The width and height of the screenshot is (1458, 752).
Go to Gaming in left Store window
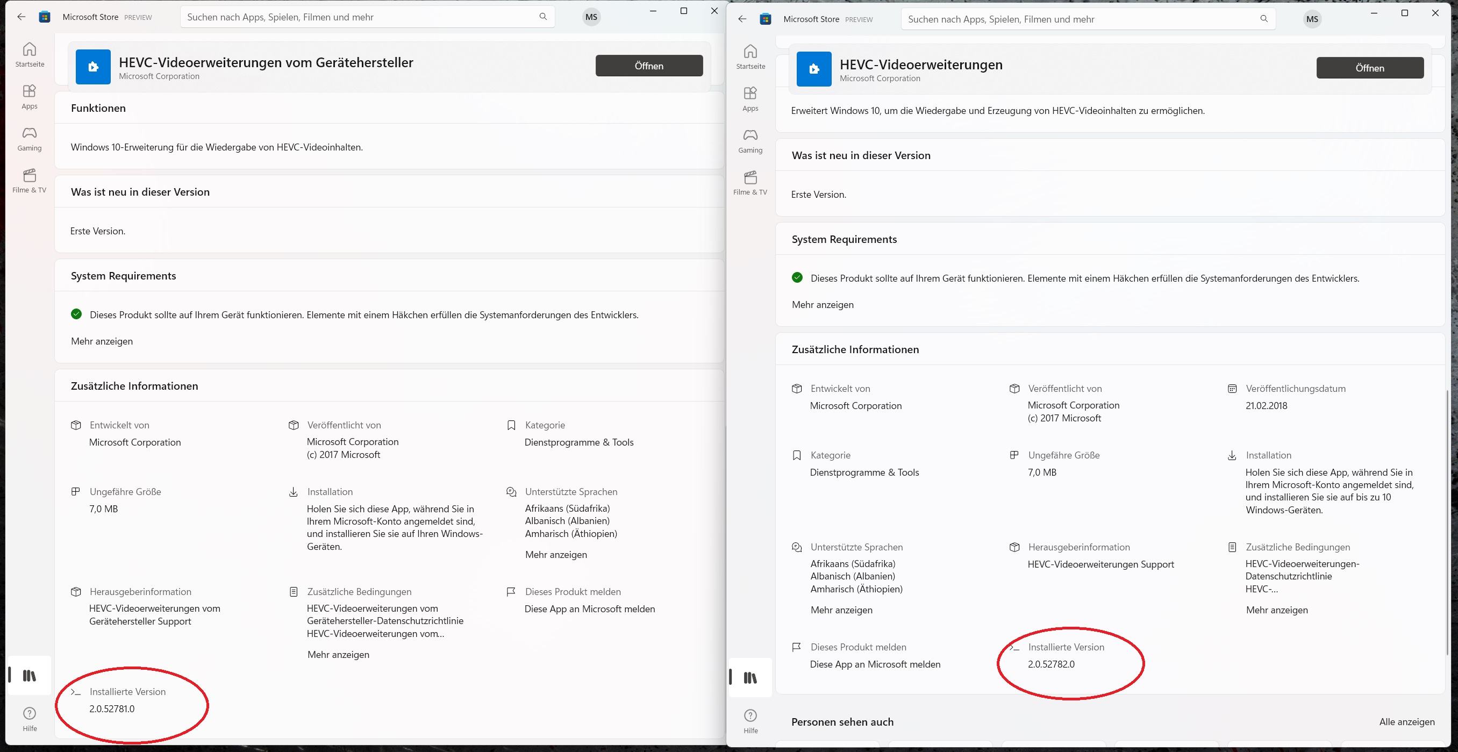[x=30, y=139]
